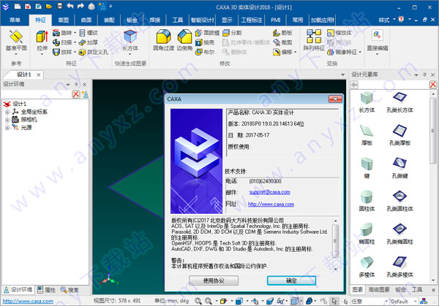Open the 布尔 boolean tool
The height and width of the screenshot is (306, 439).
205,52
